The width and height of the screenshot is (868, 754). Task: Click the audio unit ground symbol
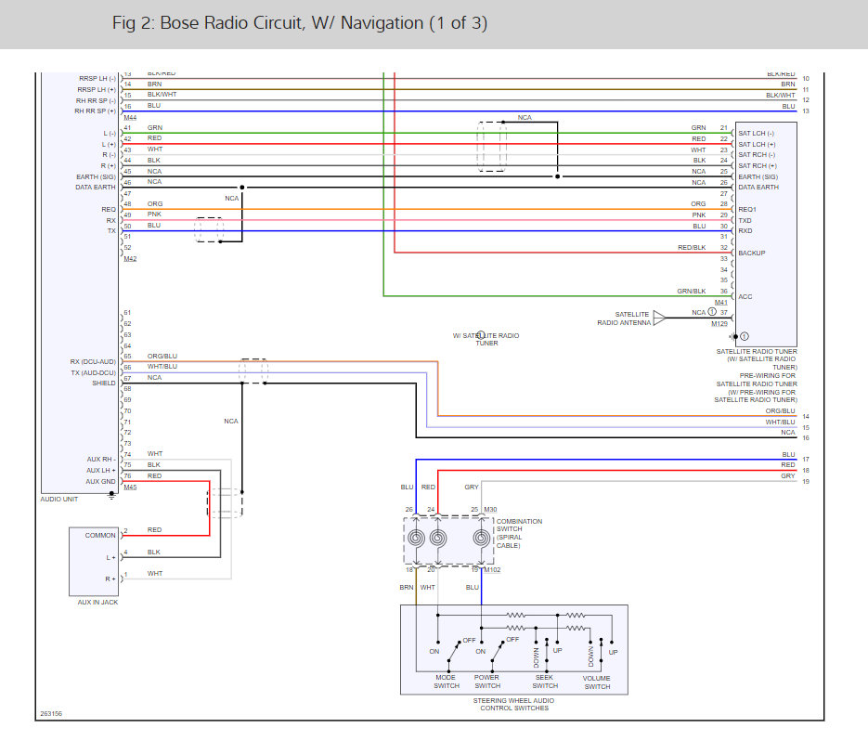(111, 495)
